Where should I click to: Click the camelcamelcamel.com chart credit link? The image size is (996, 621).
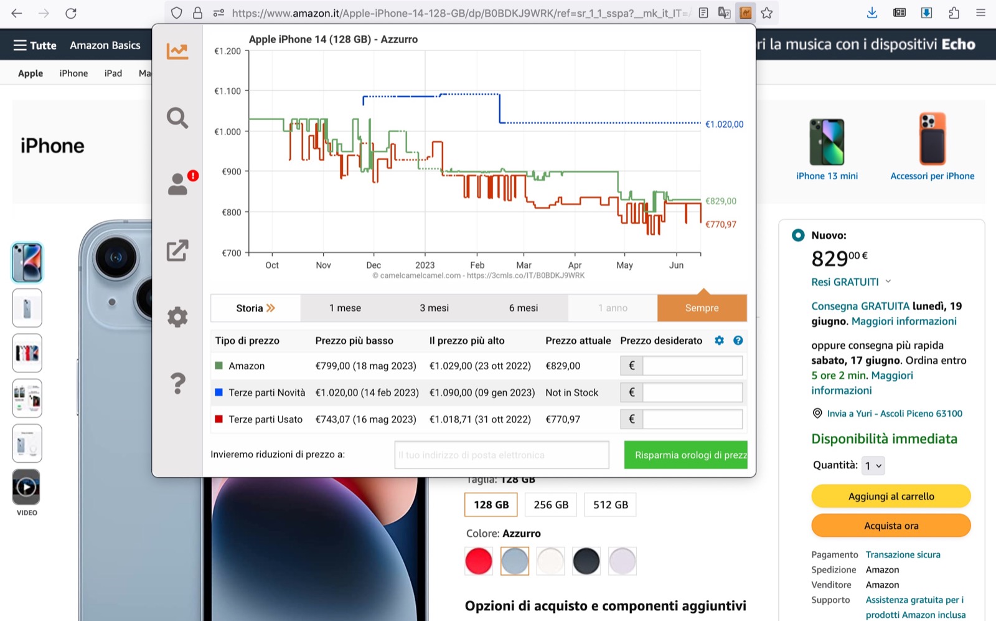(478, 275)
